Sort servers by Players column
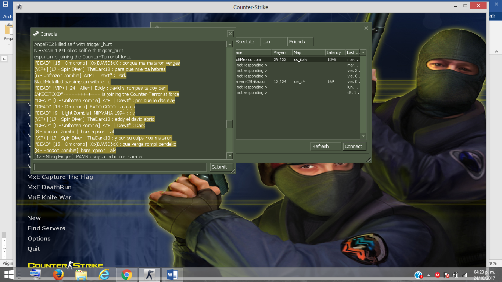Image resolution: width=502 pixels, height=282 pixels. 282,53
